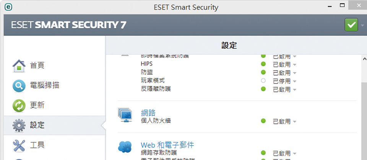Toggle the 個人防火牆 status indicator
Image resolution: width=367 pixels, height=160 pixels.
pos(263,121)
